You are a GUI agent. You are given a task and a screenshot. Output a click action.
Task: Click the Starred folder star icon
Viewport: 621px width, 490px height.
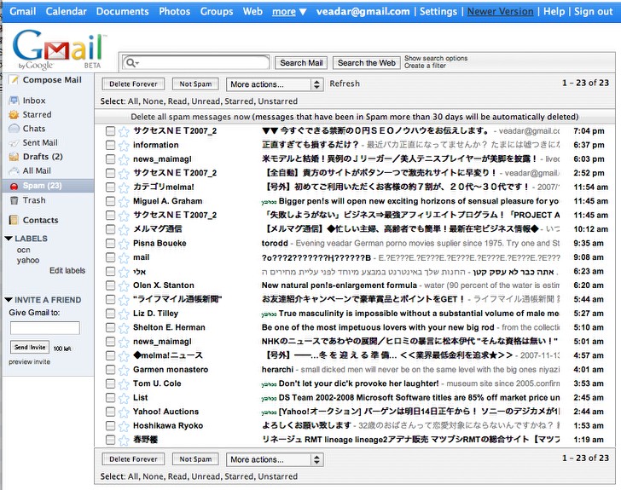(x=14, y=115)
